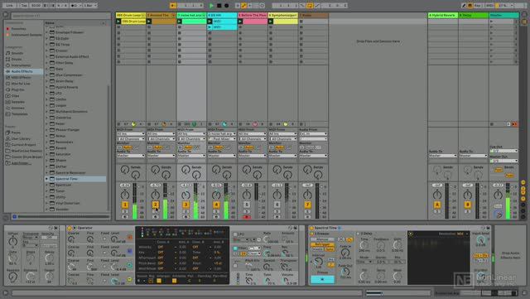Select Retrigger mode in Spectral Time Freezer
530x299 pixels.
coord(322,244)
